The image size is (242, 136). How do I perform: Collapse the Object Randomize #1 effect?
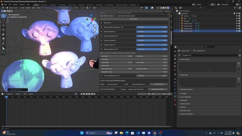coord(101,49)
